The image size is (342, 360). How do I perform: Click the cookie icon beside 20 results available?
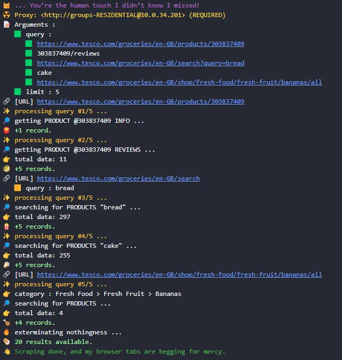(x=6, y=342)
